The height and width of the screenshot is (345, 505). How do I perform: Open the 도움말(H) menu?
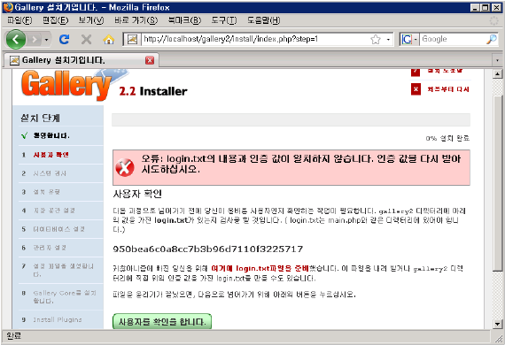coord(263,20)
